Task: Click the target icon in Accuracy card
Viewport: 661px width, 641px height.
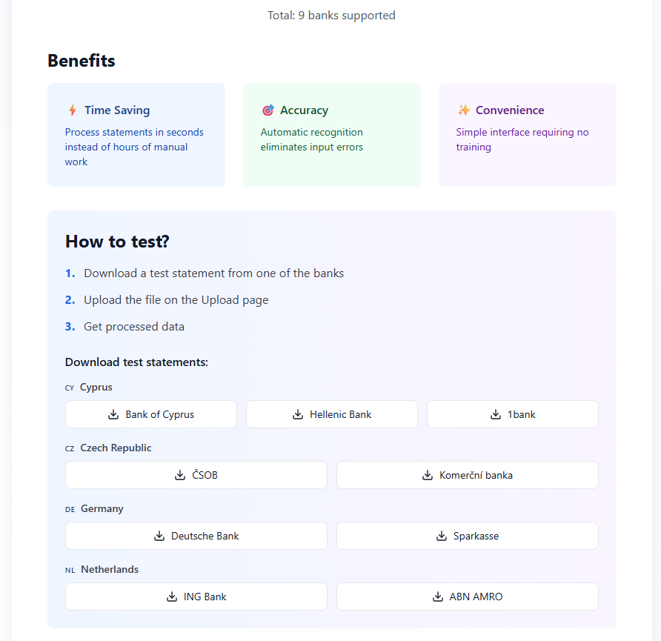Action: pyautogui.click(x=268, y=110)
